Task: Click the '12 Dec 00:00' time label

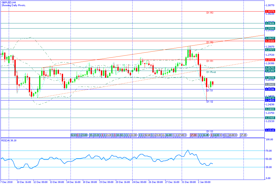Action: click(x=41, y=182)
